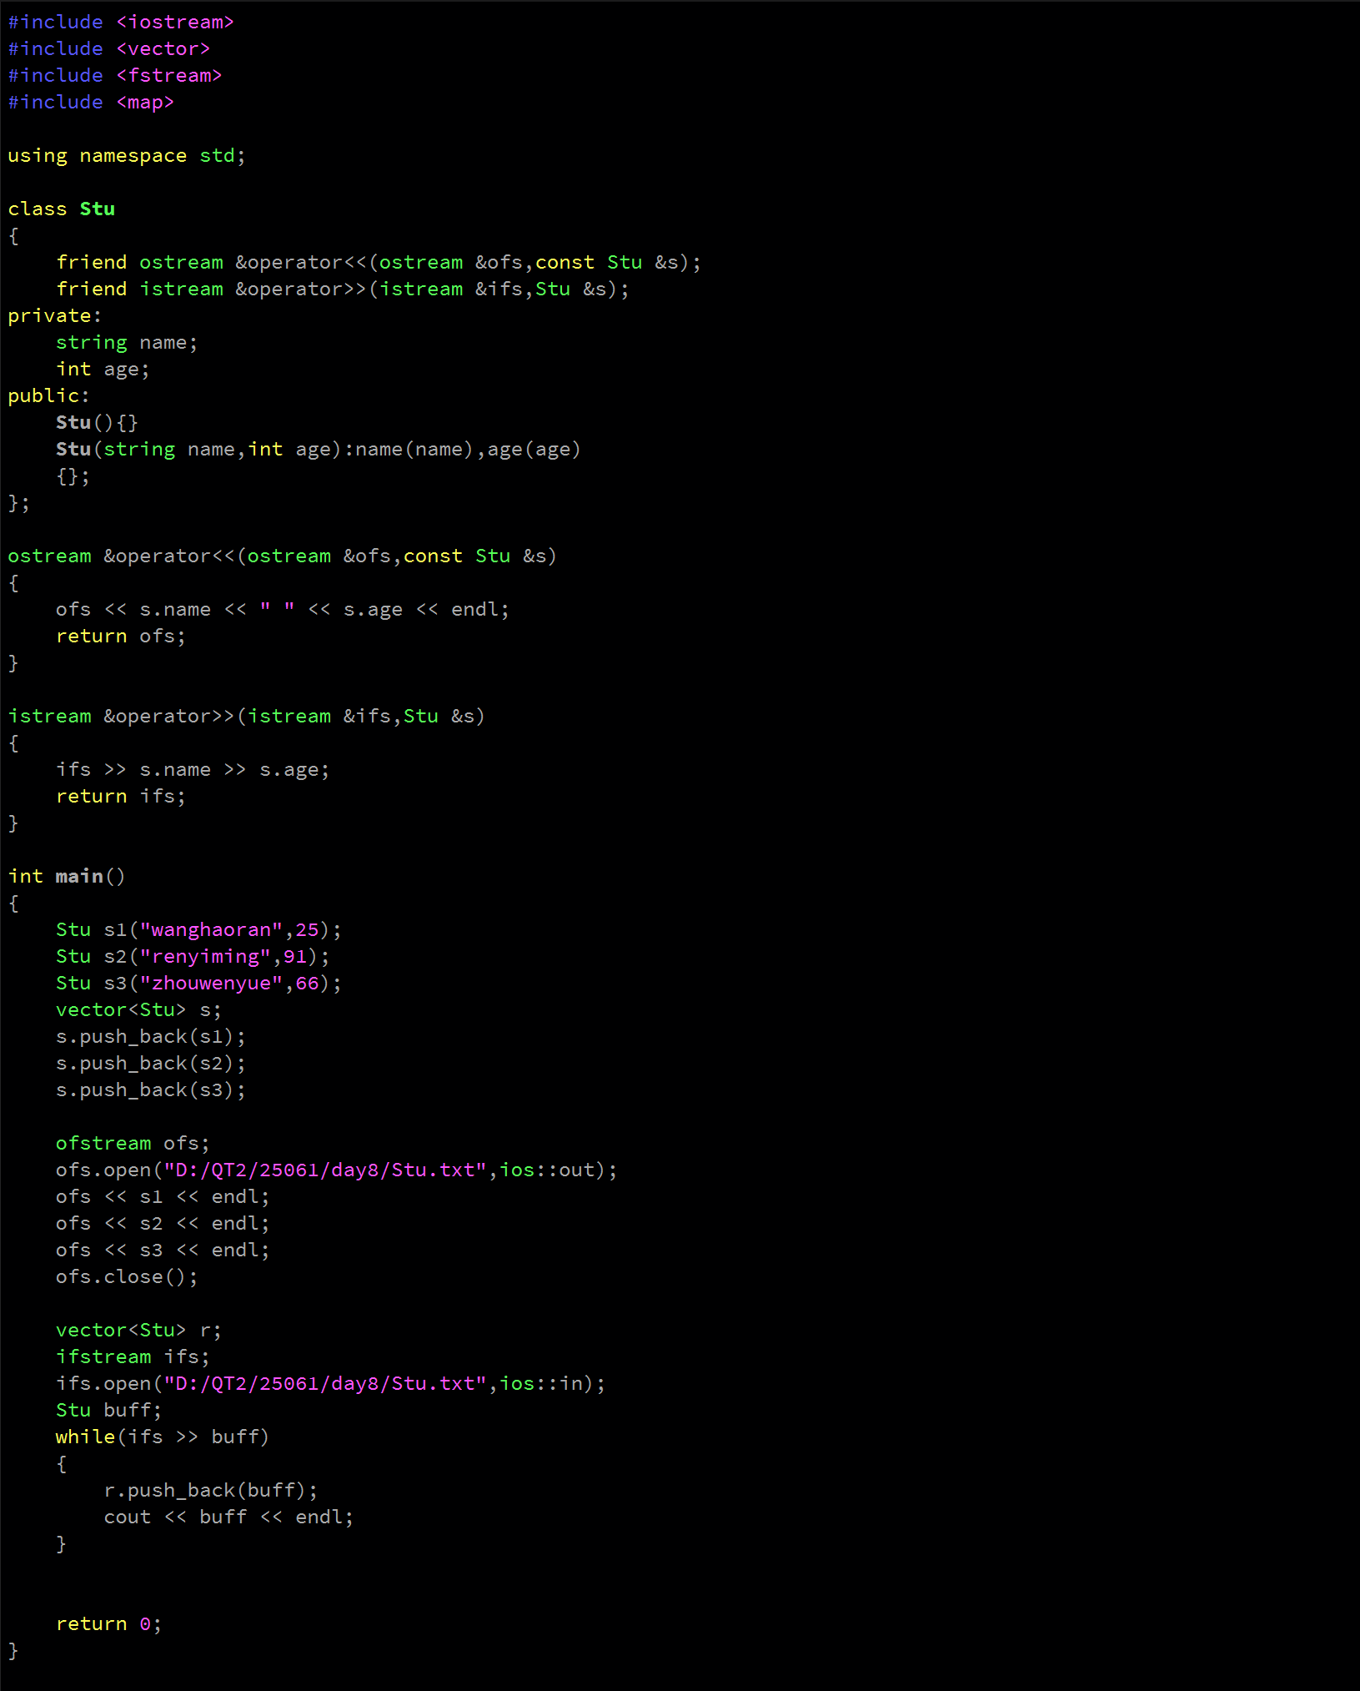Image resolution: width=1360 pixels, height=1691 pixels.
Task: Click the 'string name;' member line
Action: point(127,343)
